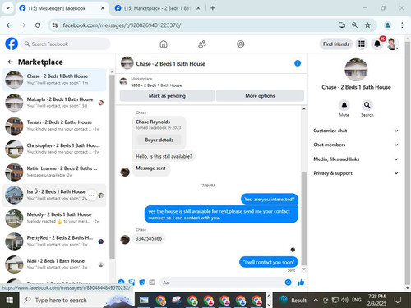Viewport: 411px width, 308px height.
Task: Open the zoom magnifier icon in address bar
Action: click(x=354, y=25)
